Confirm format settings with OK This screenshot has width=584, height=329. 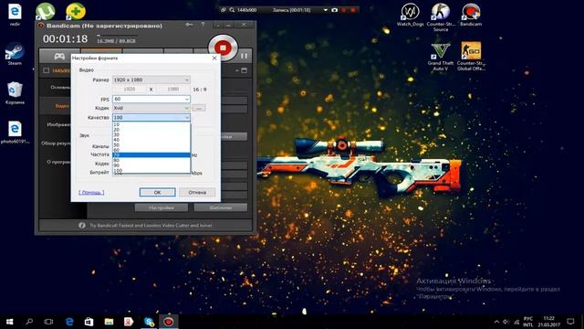158,192
